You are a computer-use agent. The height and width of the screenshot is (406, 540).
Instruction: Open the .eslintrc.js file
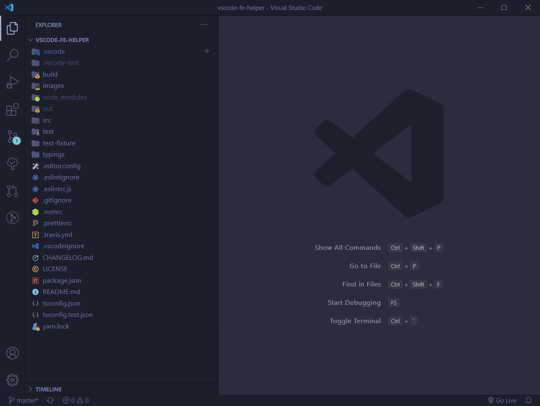click(x=121, y=189)
